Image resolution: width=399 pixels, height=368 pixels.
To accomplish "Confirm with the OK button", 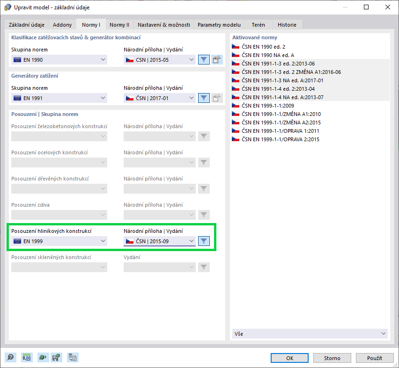I will point(289,358).
